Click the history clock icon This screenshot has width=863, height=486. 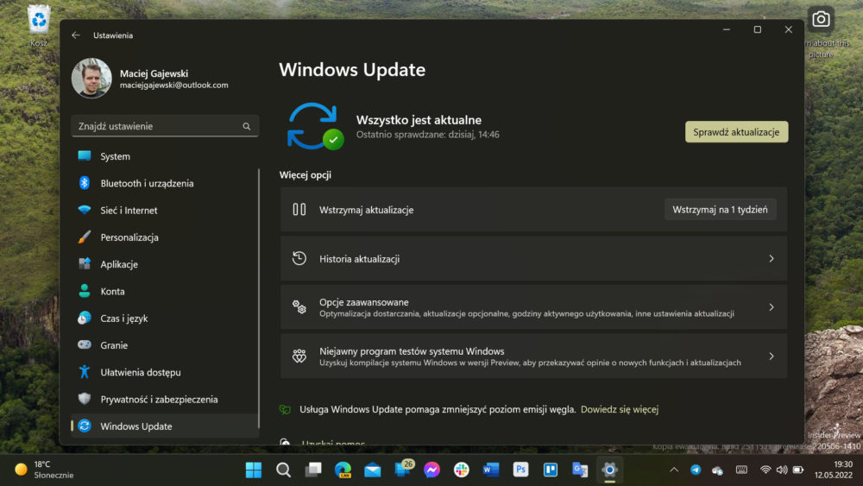tap(299, 258)
